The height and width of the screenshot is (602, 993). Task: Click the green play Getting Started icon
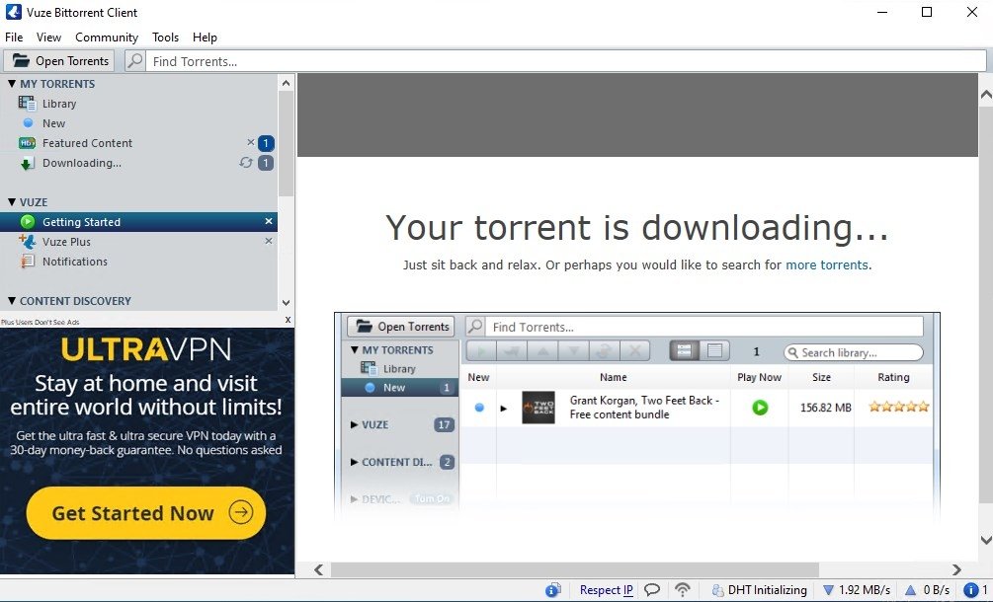[28, 221]
